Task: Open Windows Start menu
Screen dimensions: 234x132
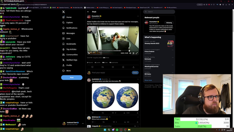Action: point(105,130)
